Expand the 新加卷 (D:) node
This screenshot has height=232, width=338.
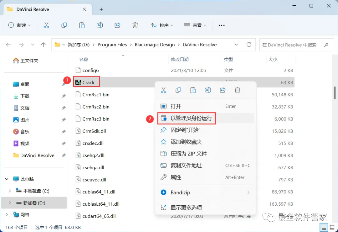(x=10, y=203)
